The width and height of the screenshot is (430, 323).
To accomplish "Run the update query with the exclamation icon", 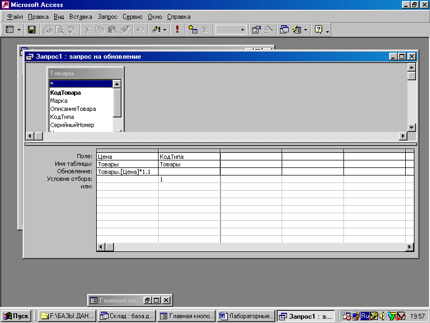I will tap(177, 30).
